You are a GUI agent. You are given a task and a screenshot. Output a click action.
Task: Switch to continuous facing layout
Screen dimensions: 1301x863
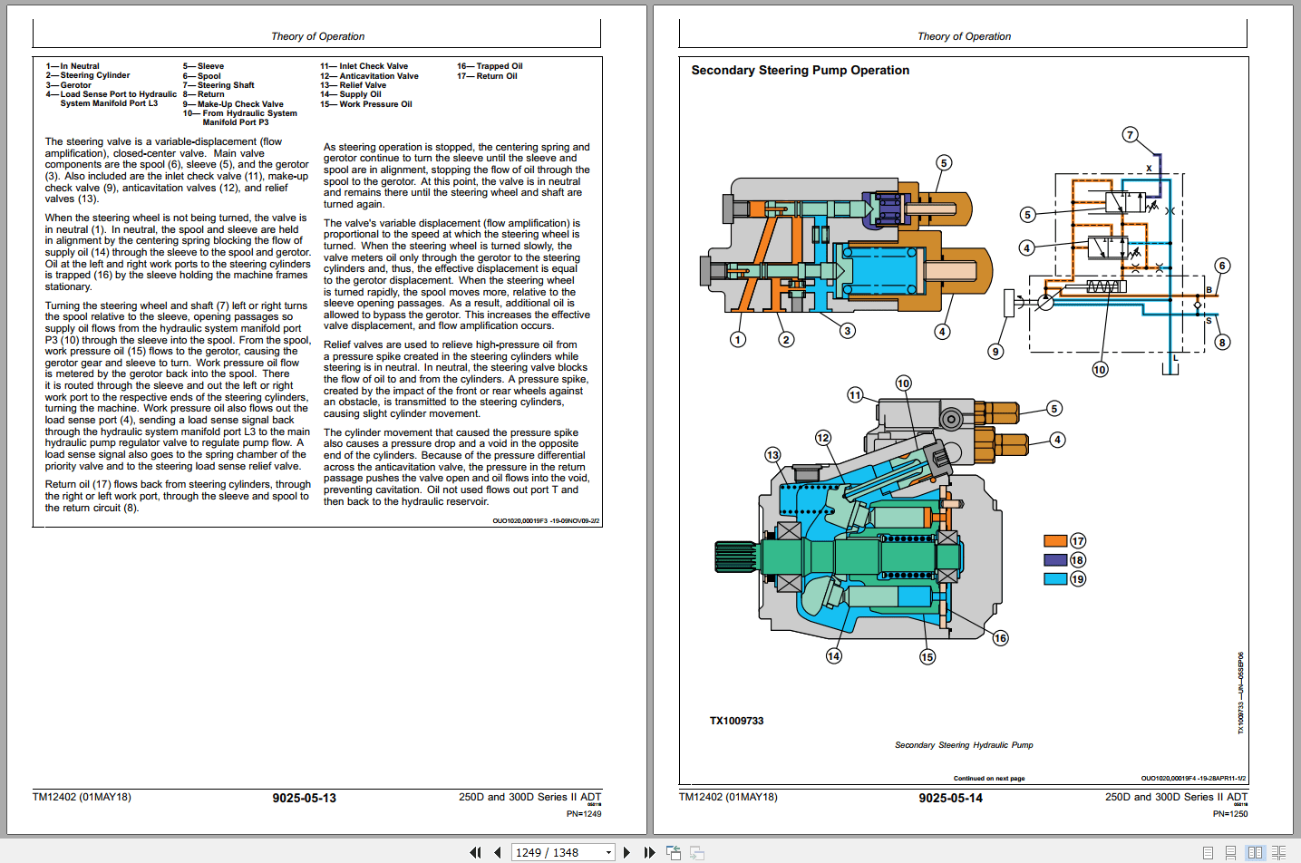(x=1279, y=852)
